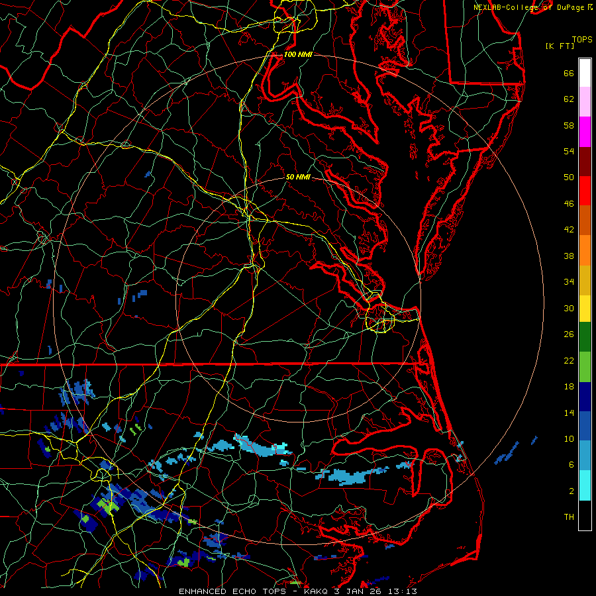This screenshot has width=596, height=596.
Task: Click the 30 label on the legend scale
Action: click(x=569, y=308)
